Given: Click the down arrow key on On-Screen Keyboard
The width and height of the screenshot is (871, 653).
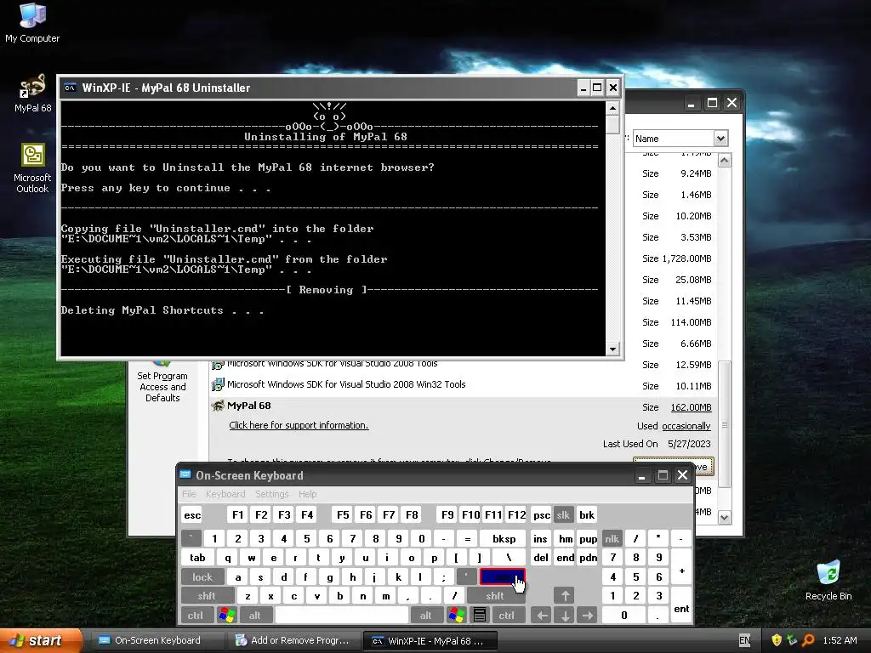Looking at the screenshot, I should tap(565, 616).
